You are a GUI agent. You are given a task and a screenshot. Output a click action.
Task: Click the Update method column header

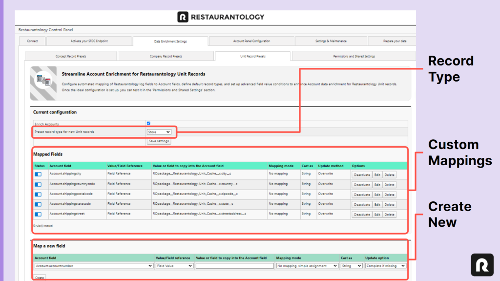(331, 166)
